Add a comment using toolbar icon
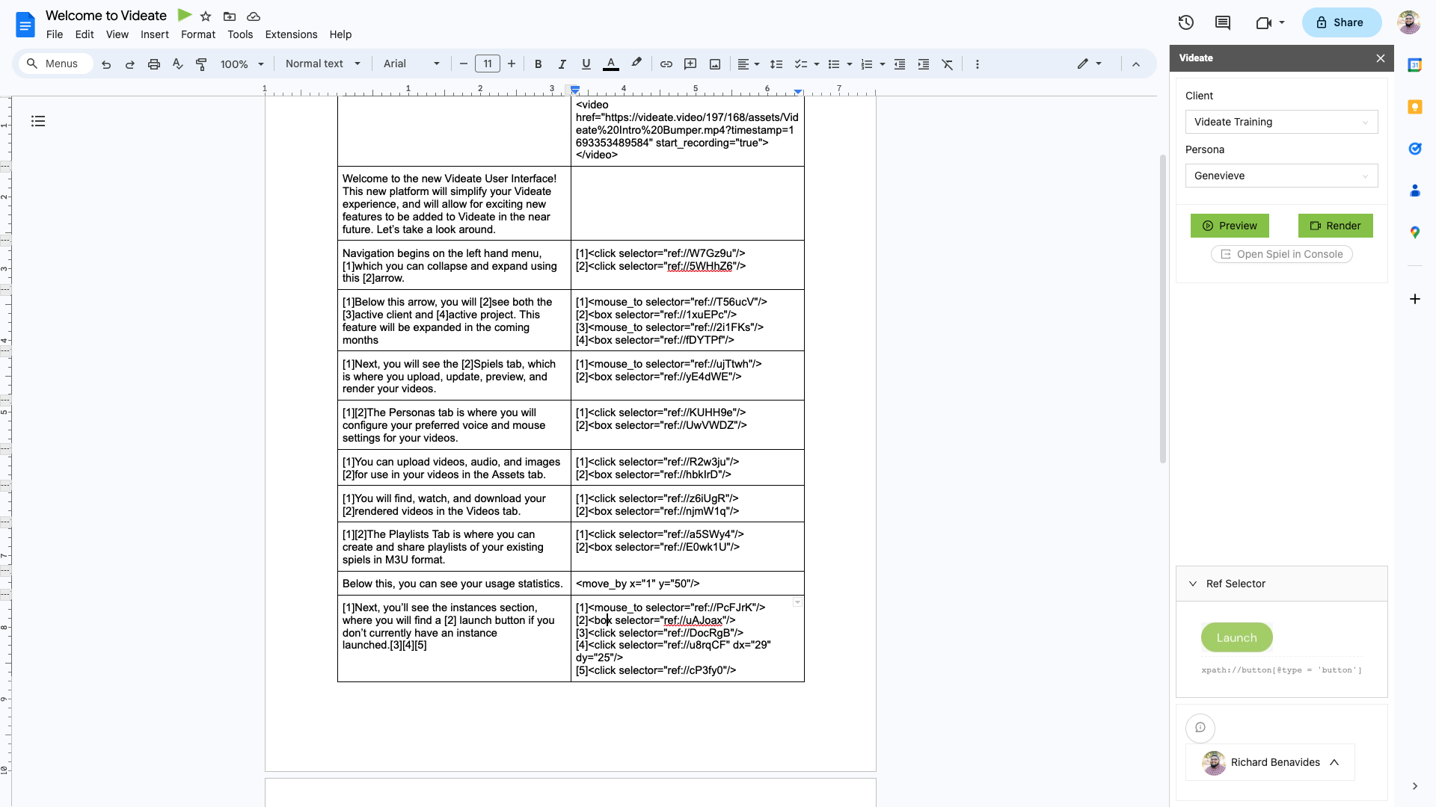Viewport: 1436px width, 807px height. point(690,64)
